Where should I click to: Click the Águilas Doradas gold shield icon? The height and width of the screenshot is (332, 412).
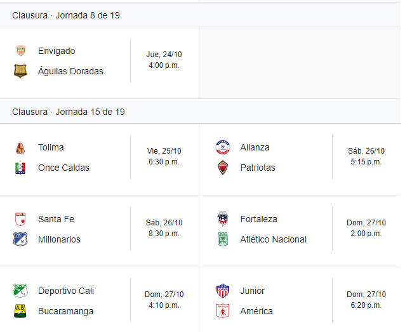[20, 71]
